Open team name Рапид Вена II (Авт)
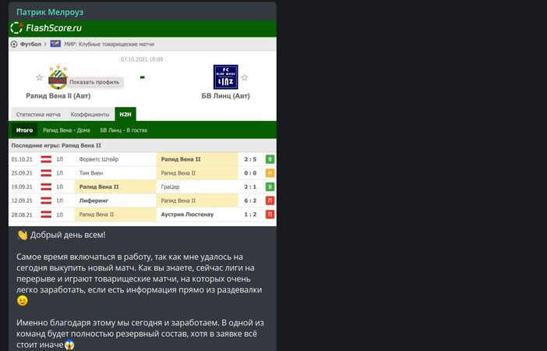The image size is (547, 351). point(58,96)
